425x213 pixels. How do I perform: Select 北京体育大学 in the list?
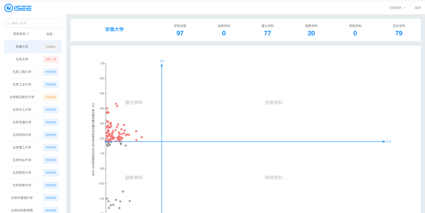(x=33, y=185)
